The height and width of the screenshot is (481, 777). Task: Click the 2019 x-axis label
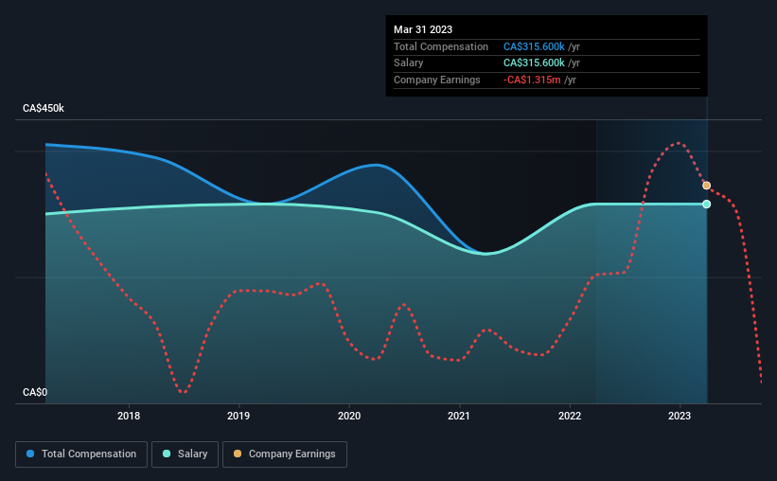click(x=238, y=416)
